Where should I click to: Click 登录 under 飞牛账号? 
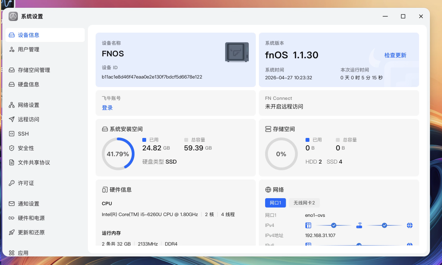(x=107, y=108)
